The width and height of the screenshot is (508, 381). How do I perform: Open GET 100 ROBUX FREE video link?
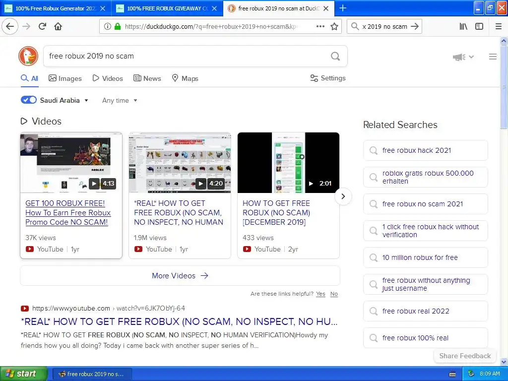point(68,212)
